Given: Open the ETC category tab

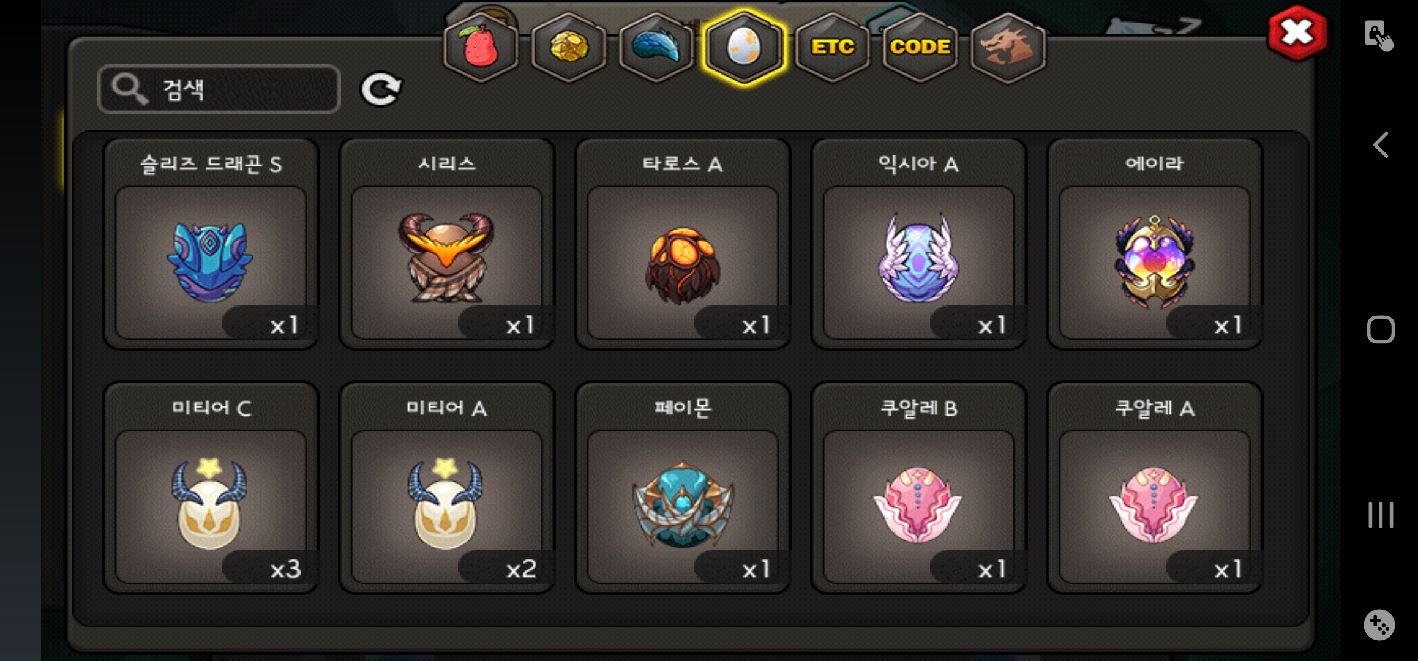Looking at the screenshot, I should (x=832, y=47).
